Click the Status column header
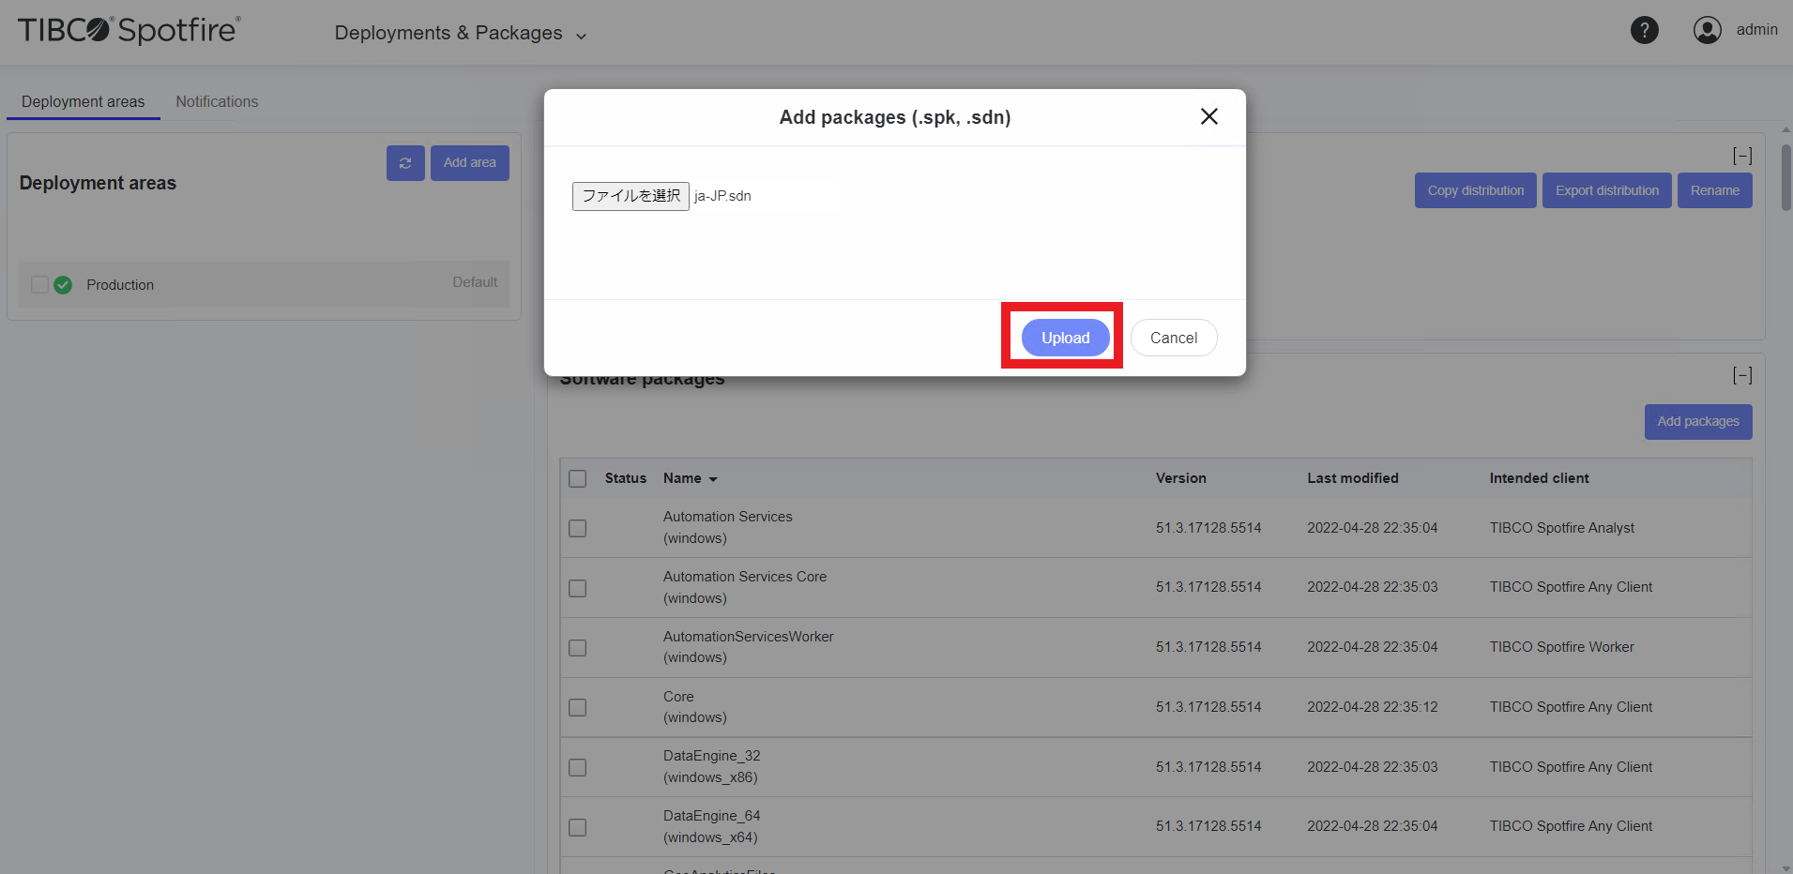 [626, 478]
